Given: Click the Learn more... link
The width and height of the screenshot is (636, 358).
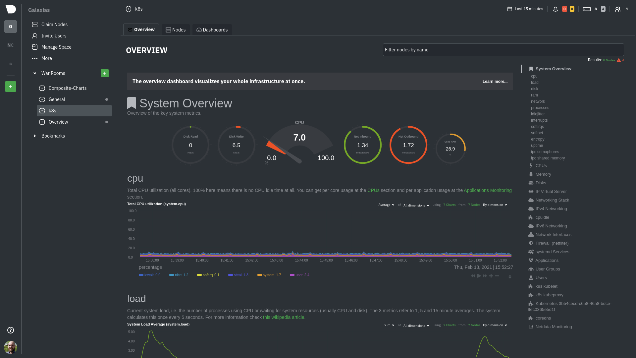Looking at the screenshot, I should [495, 82].
